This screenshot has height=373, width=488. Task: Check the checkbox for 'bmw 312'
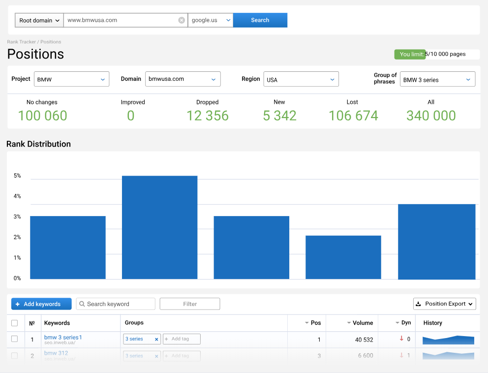pos(15,355)
